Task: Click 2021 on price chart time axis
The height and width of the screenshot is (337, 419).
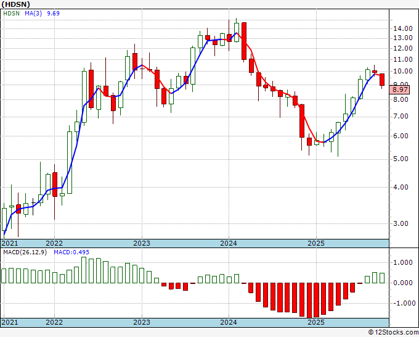Action: coord(10,243)
